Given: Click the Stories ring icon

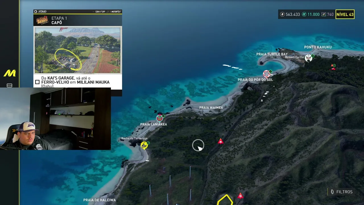Looking at the screenshot, I should tap(36, 12).
